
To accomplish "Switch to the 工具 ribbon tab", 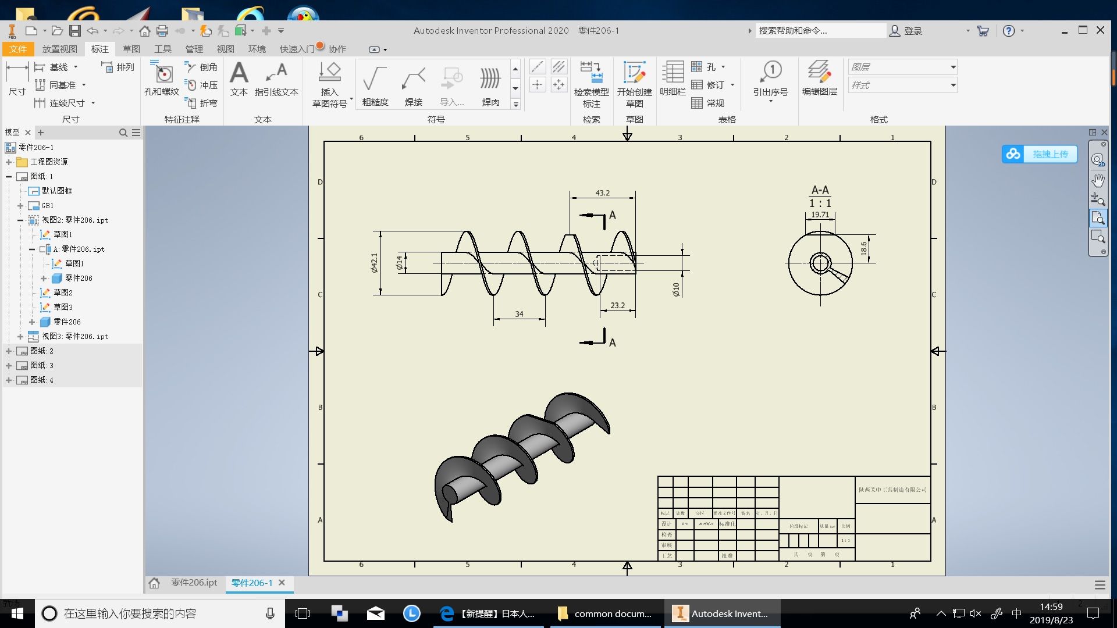I will tap(162, 49).
